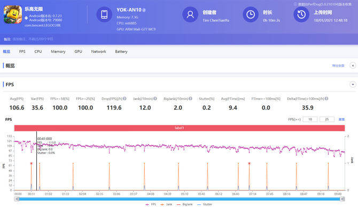
Task: Click help icon next to Drop(FPS)
Action: tap(124, 98)
